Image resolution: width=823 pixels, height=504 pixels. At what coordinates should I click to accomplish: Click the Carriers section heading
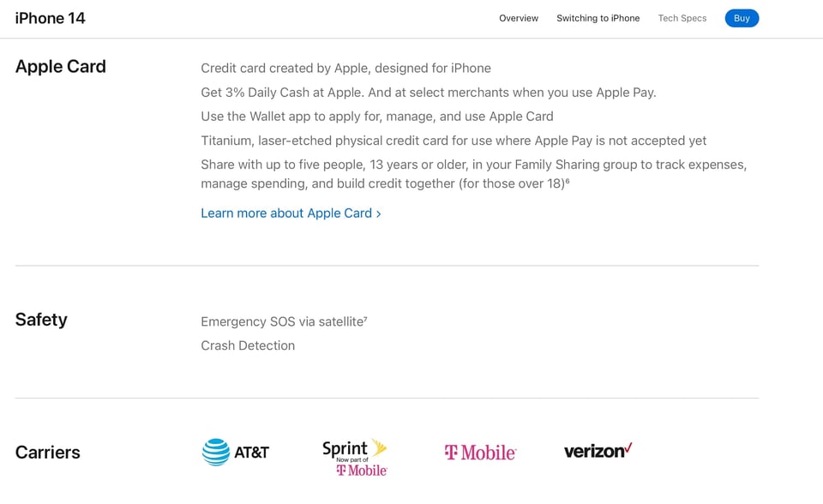pyautogui.click(x=48, y=453)
